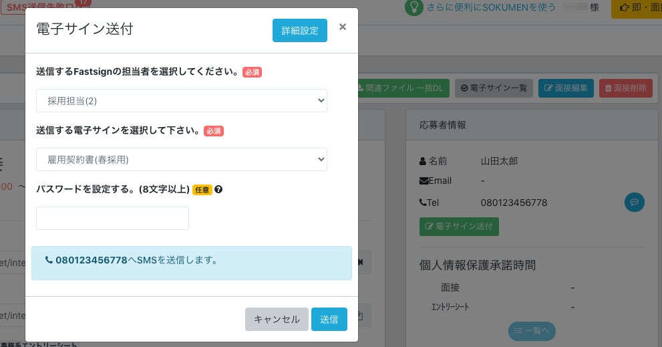This screenshot has height=347, width=662.
Task: Click the password input field
Action: point(112,219)
